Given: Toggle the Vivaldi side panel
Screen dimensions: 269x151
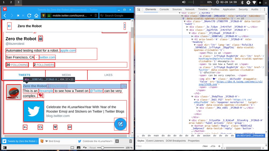Looking at the screenshot, I should click(x=5, y=148).
